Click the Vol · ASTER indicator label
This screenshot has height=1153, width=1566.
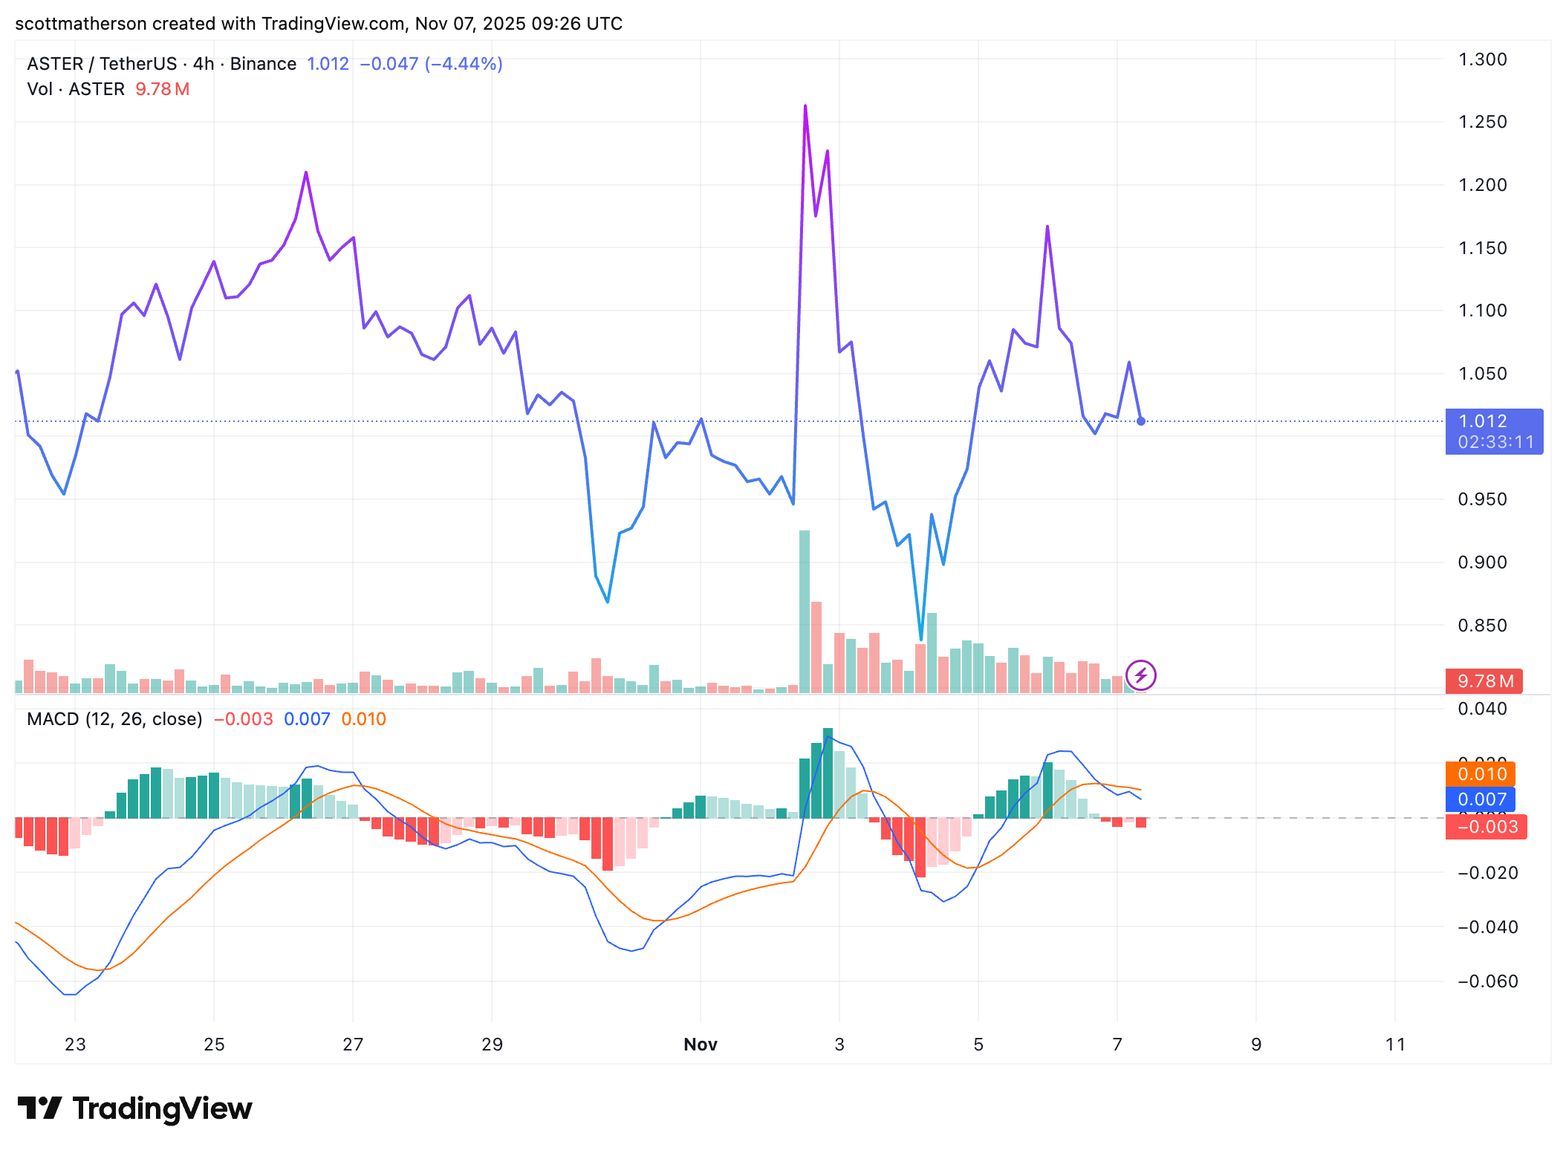[x=74, y=89]
